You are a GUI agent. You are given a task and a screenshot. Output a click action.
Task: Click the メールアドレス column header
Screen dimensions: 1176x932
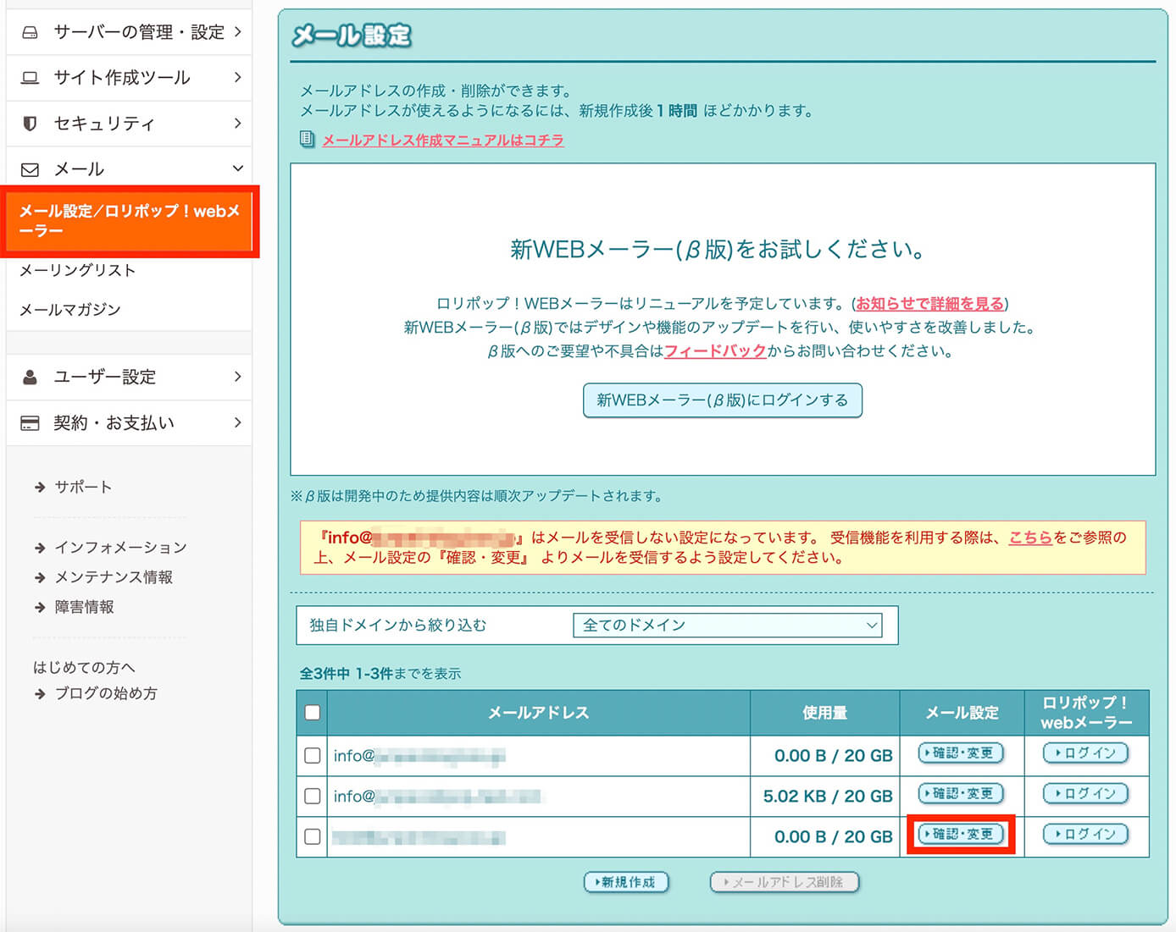tap(539, 713)
